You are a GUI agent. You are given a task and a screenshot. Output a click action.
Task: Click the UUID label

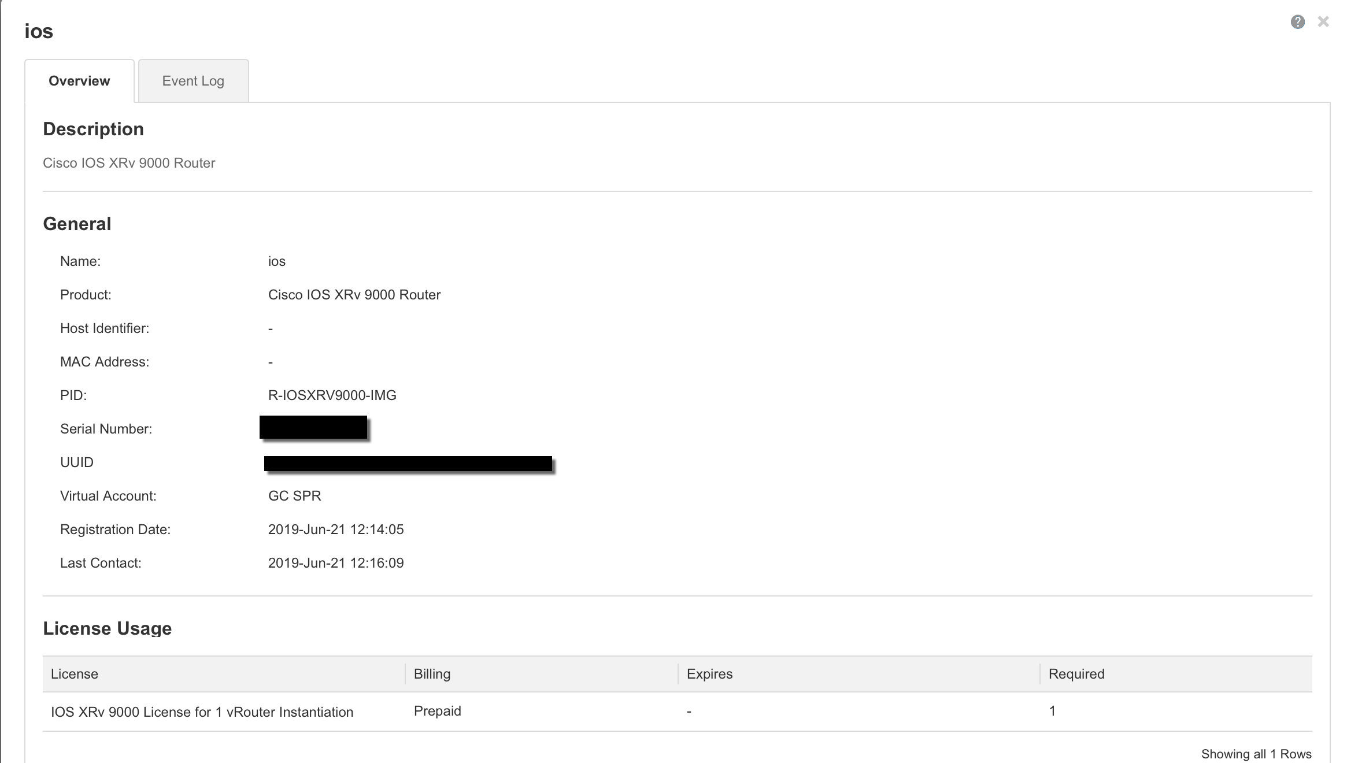(x=77, y=462)
